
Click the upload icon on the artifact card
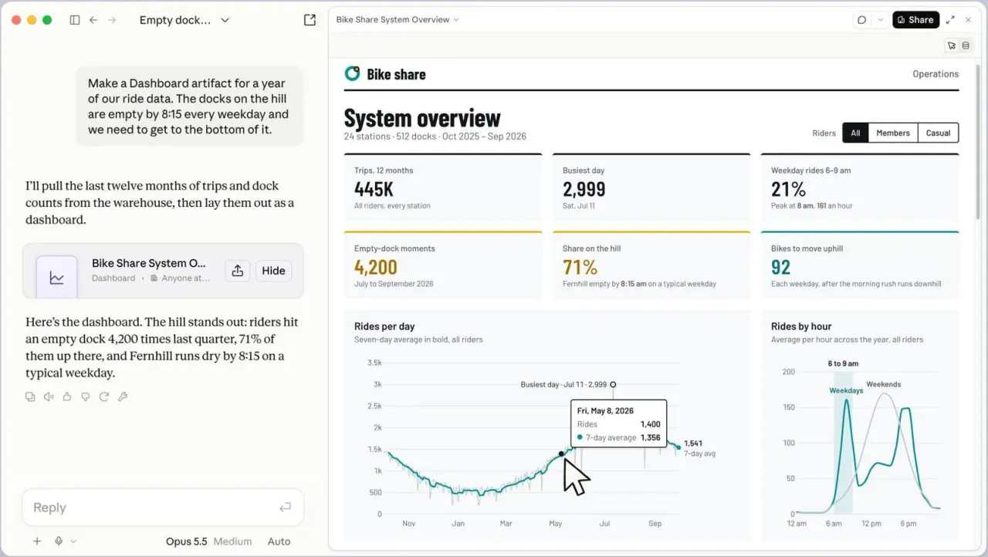tap(238, 271)
